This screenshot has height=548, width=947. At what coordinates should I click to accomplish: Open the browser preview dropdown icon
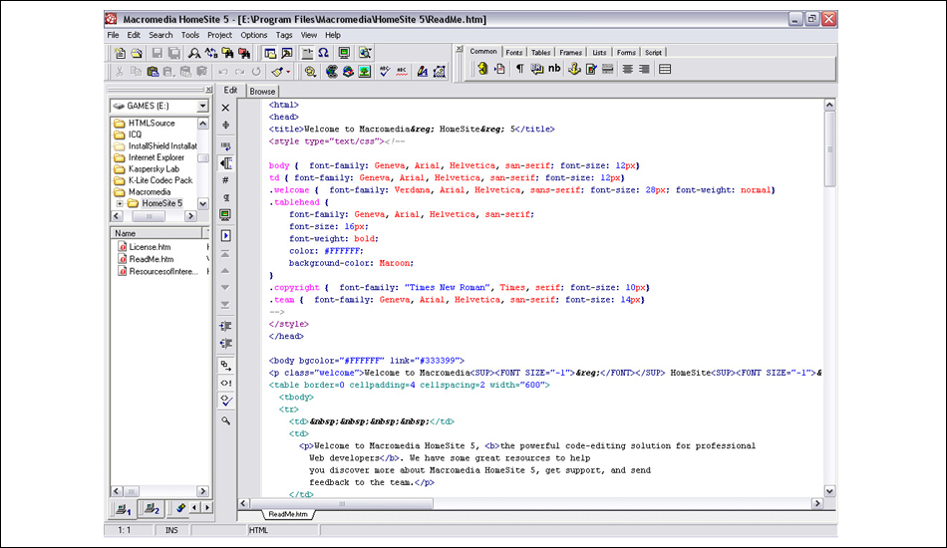(364, 53)
